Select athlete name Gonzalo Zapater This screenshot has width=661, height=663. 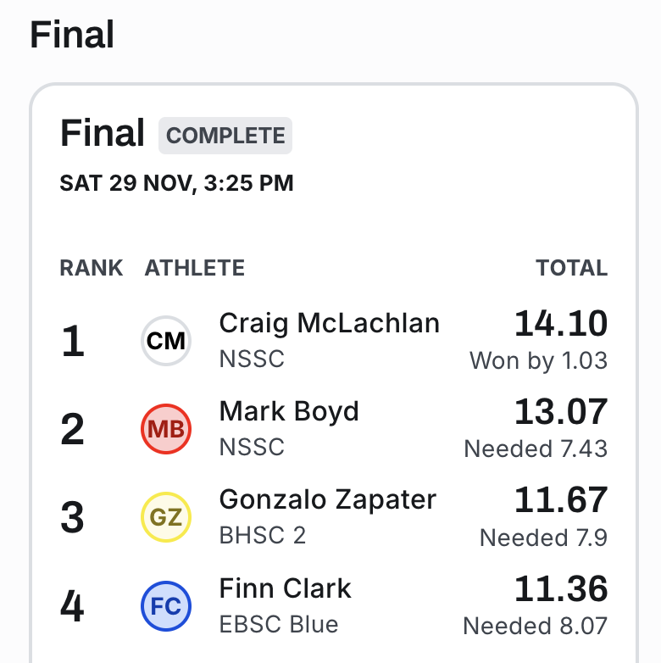327,499
